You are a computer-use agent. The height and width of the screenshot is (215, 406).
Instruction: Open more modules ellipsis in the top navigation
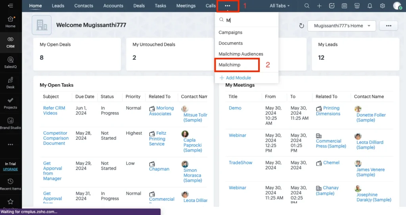[x=227, y=6]
